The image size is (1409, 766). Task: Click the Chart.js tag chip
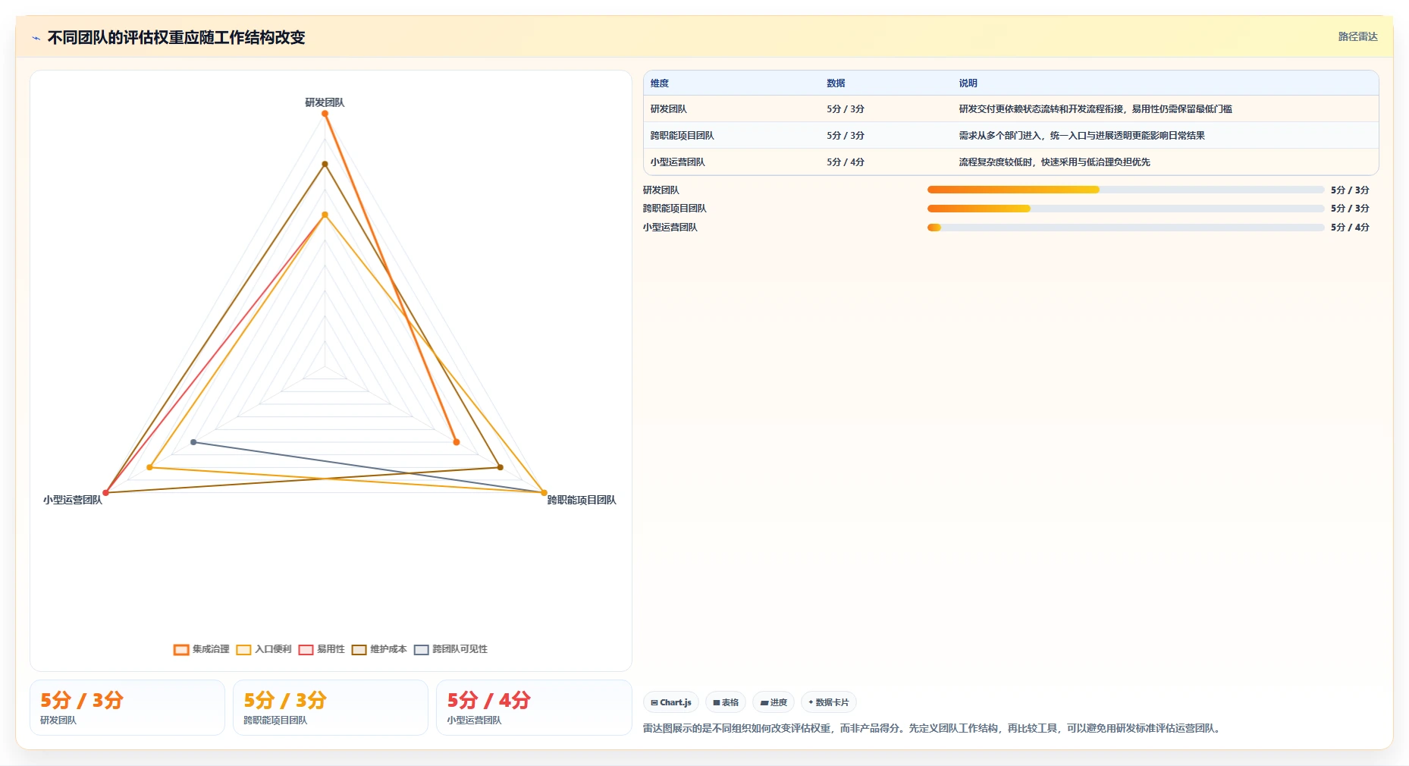coord(671,702)
